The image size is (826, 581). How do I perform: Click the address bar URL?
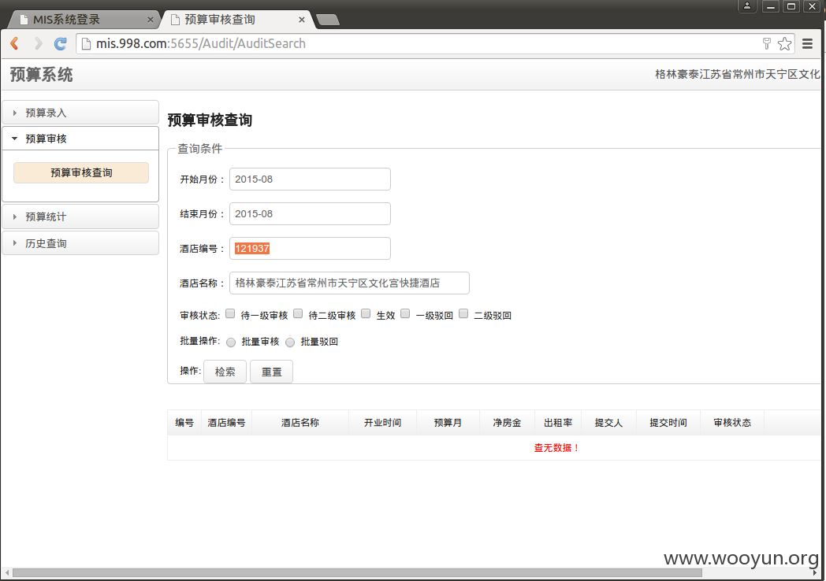201,43
